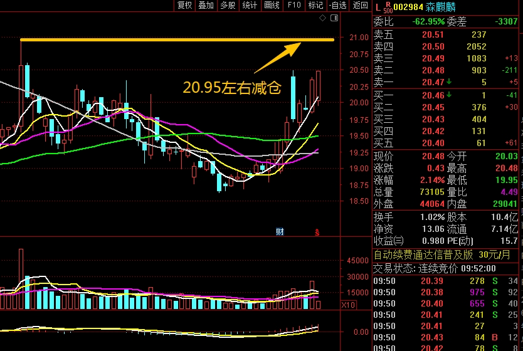Click the tallest red volume bar
Screen dimensions: 523x351
21,279
